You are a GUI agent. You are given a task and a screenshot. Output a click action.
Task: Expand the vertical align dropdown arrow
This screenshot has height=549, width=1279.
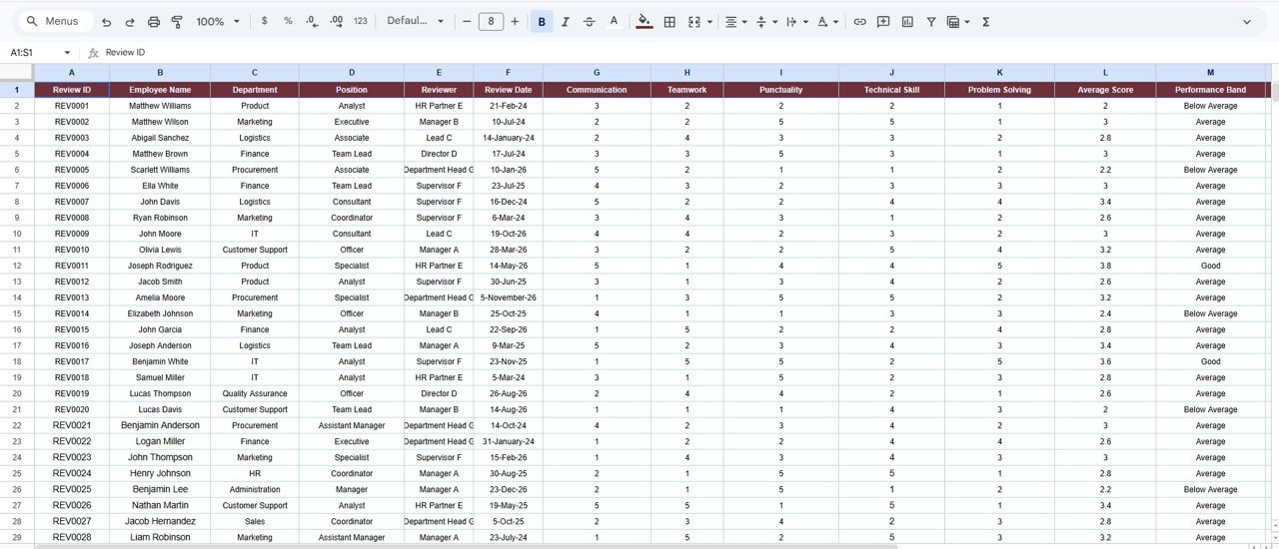coord(774,22)
